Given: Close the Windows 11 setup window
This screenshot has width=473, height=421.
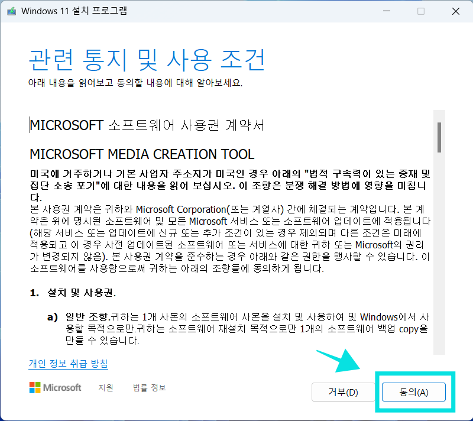Looking at the screenshot, I should click(456, 11).
